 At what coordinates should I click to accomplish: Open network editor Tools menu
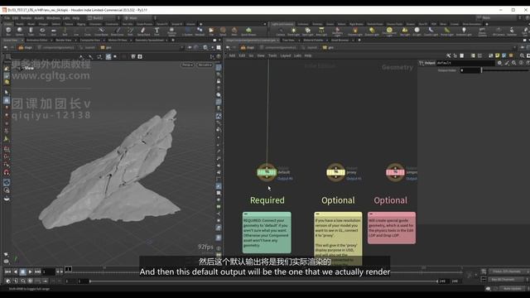[x=272, y=55]
